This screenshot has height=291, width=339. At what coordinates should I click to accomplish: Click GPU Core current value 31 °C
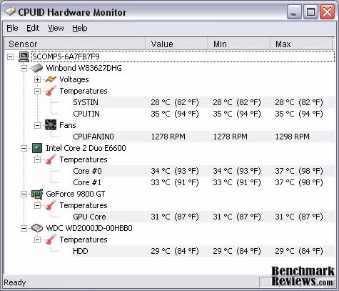[175, 217]
